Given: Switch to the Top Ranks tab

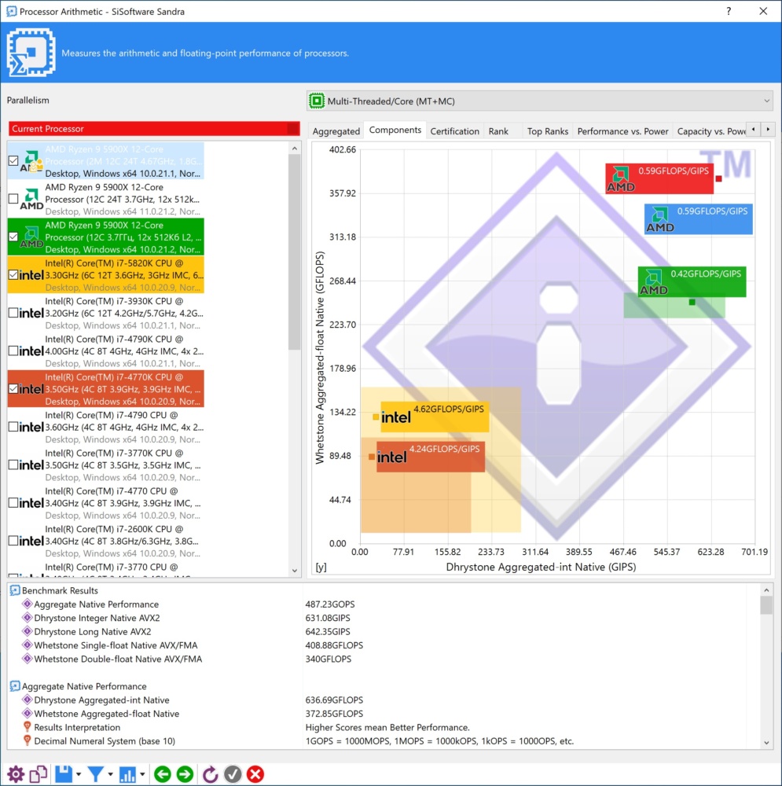Looking at the screenshot, I should pyautogui.click(x=547, y=131).
